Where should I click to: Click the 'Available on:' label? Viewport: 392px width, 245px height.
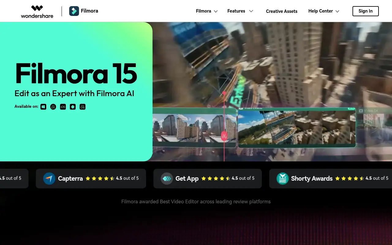[26, 107]
